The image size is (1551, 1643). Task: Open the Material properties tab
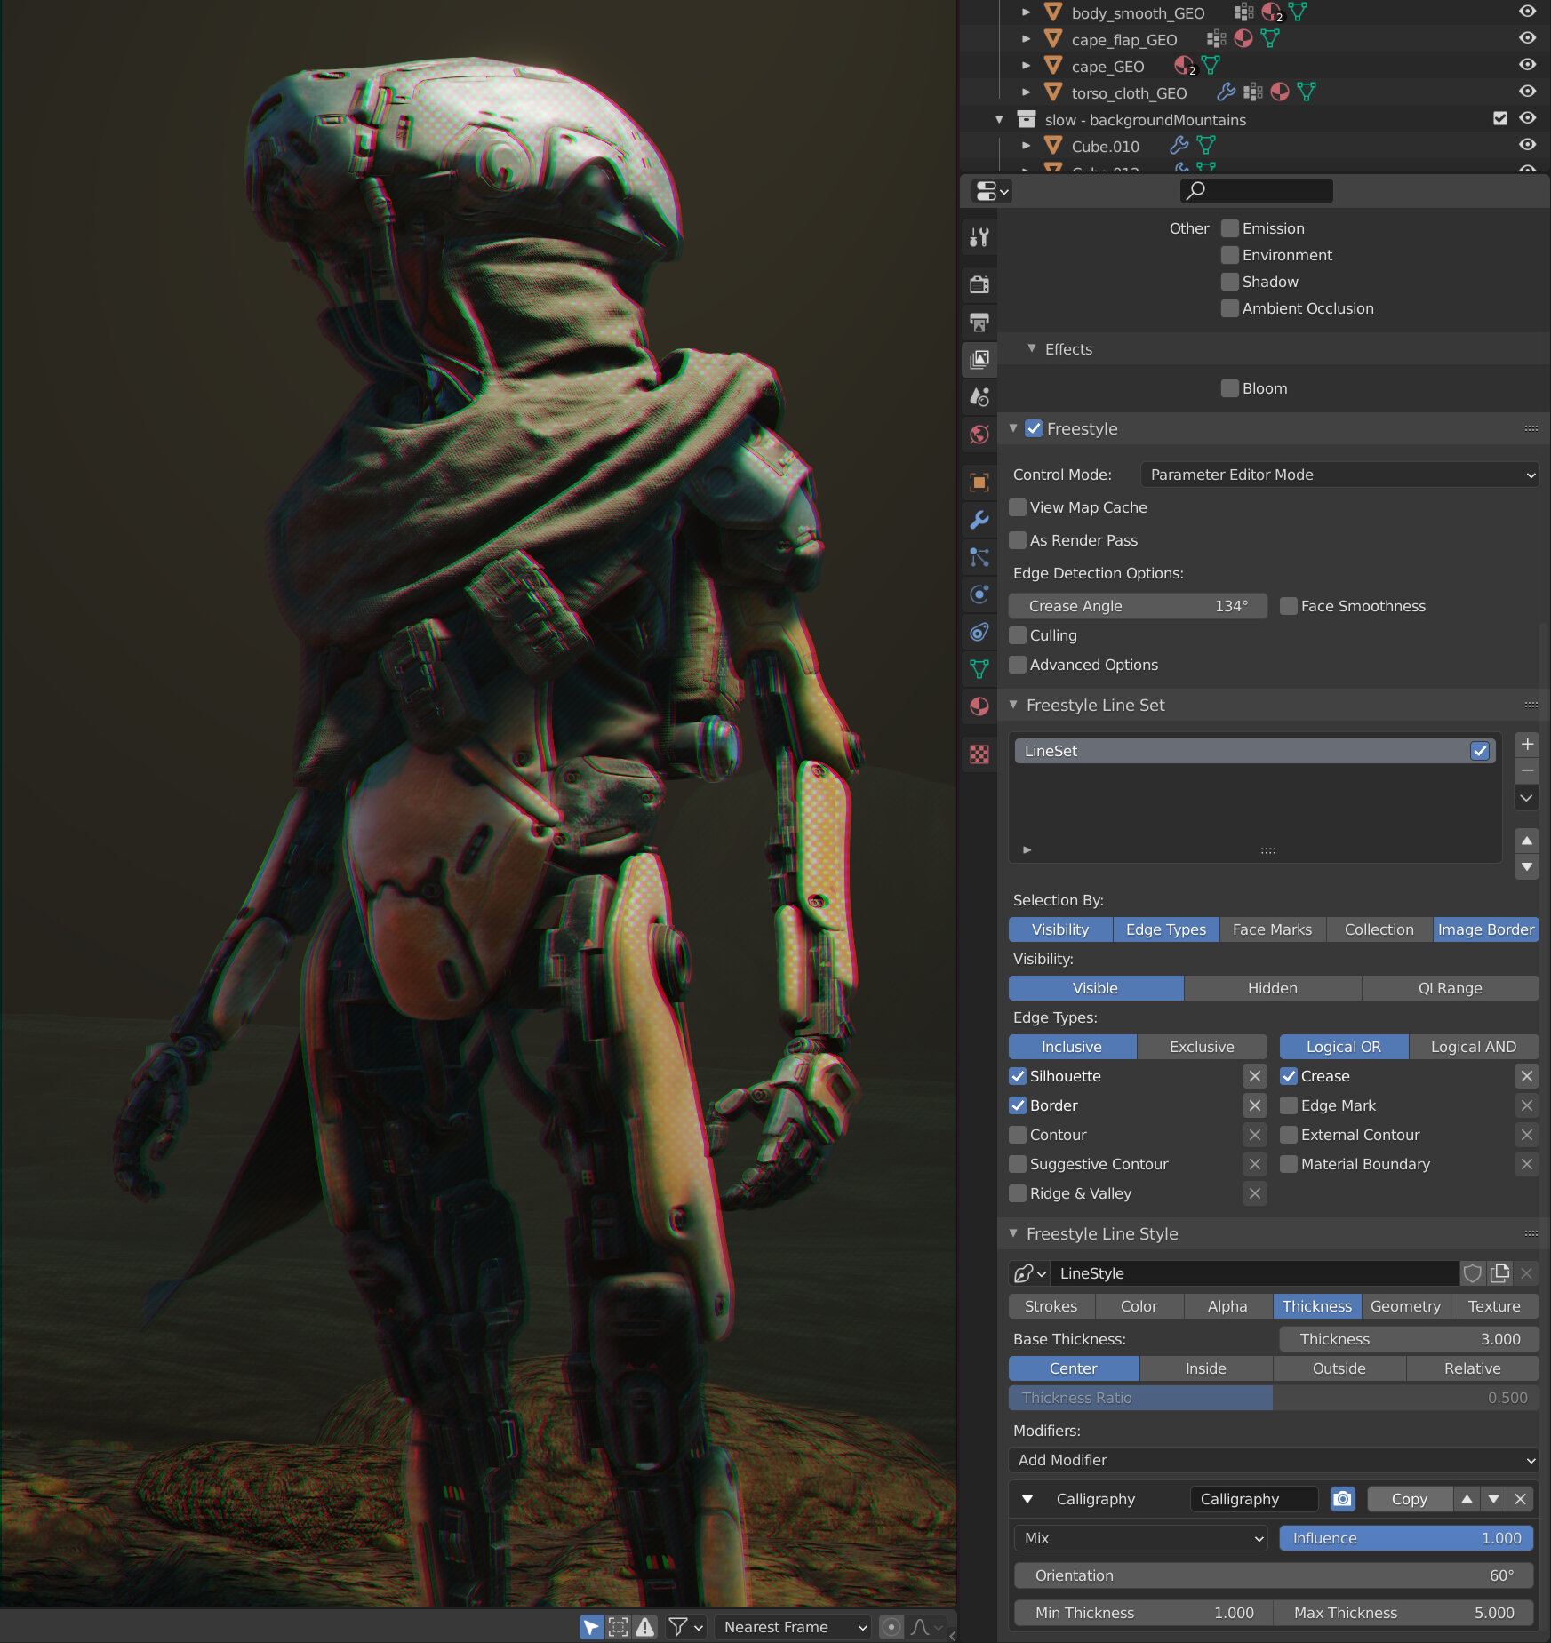pyautogui.click(x=979, y=706)
